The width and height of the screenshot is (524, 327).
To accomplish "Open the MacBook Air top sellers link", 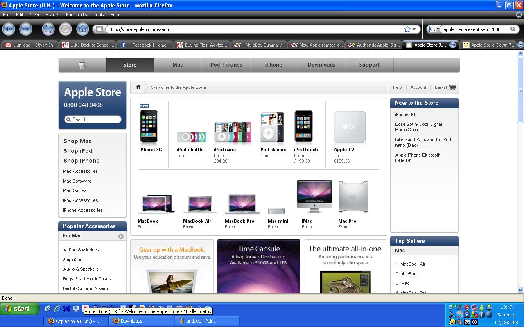I will pyautogui.click(x=412, y=264).
